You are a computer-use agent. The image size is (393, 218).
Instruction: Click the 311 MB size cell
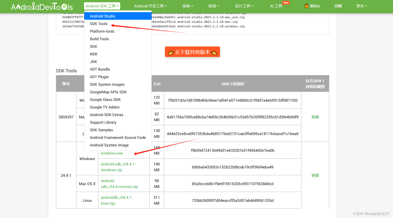[x=157, y=200]
